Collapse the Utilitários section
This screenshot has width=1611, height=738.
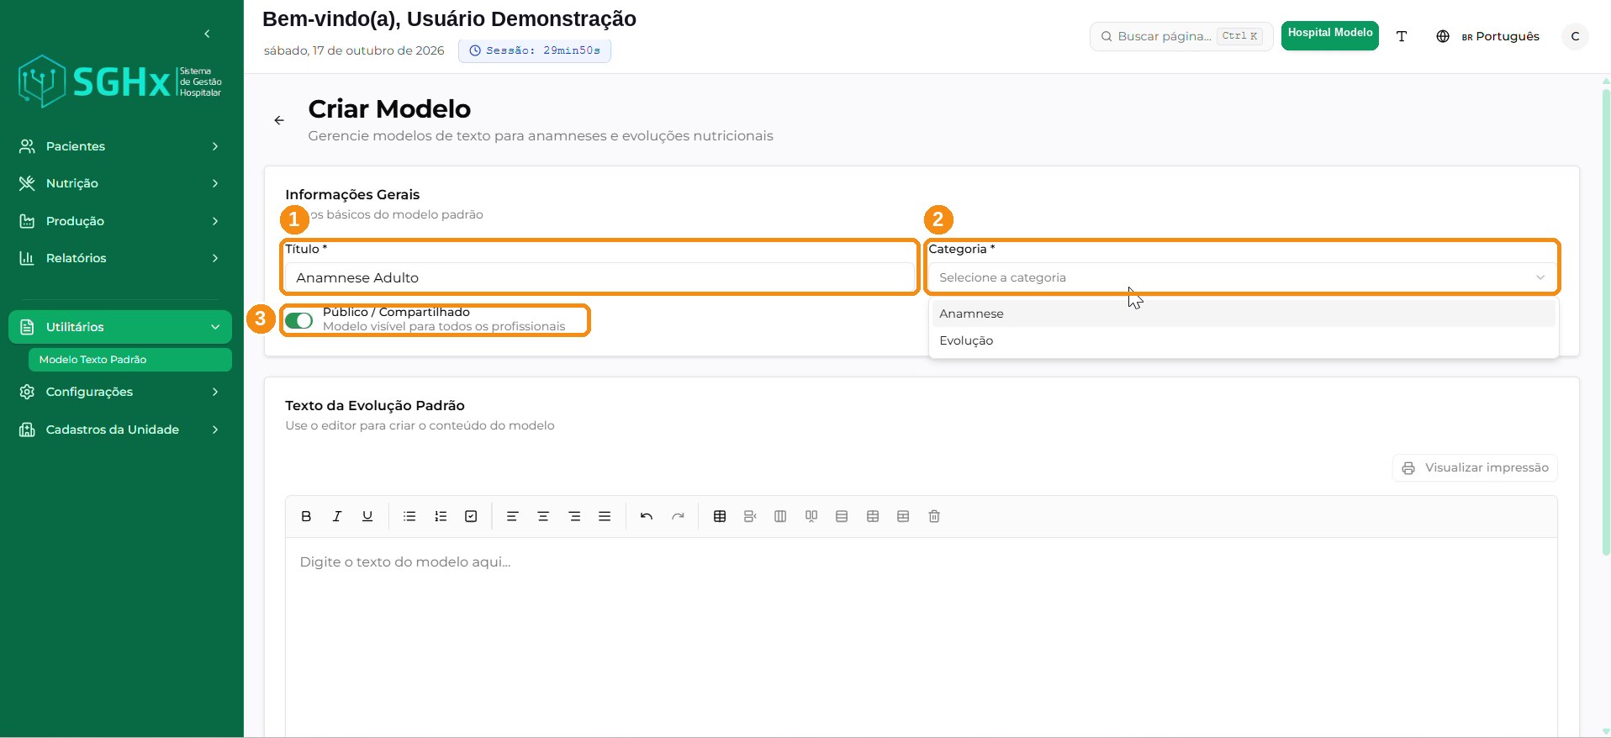(119, 327)
